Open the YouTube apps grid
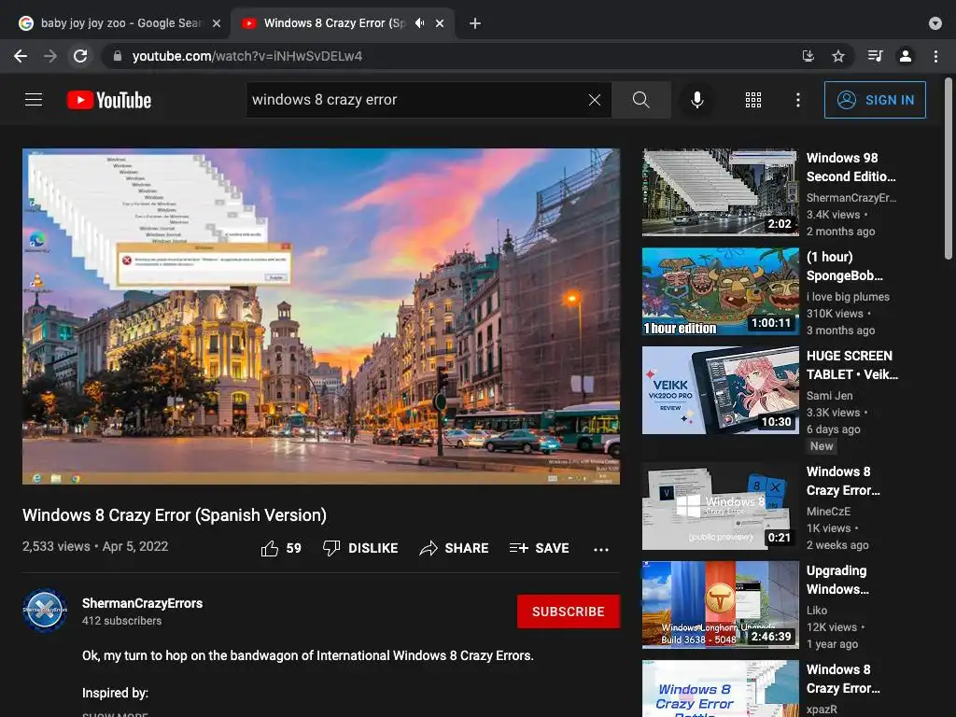 pyautogui.click(x=753, y=100)
